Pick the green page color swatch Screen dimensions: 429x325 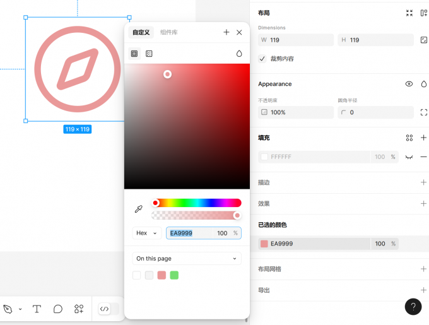174,275
